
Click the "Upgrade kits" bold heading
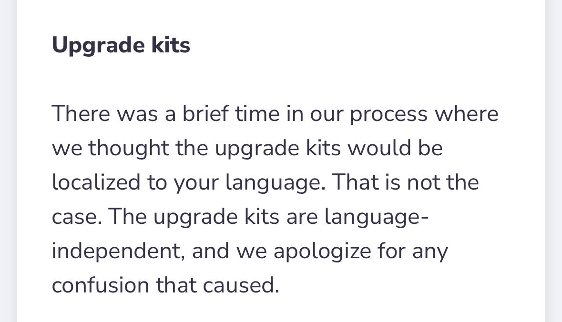[x=121, y=45]
